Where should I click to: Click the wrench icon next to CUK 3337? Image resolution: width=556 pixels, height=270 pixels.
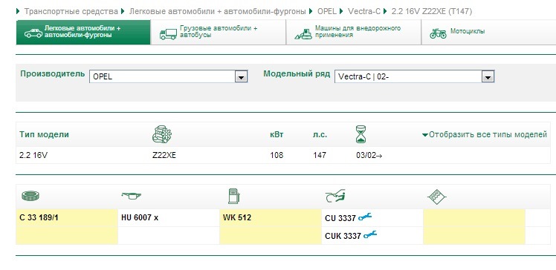click(370, 234)
